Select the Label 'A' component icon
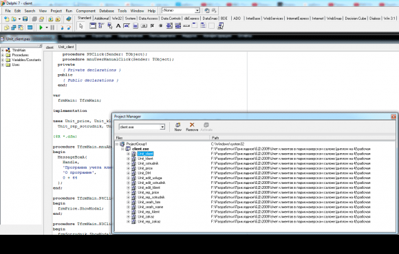Image resolution: width=399 pixels, height=254 pixels. 118,26
